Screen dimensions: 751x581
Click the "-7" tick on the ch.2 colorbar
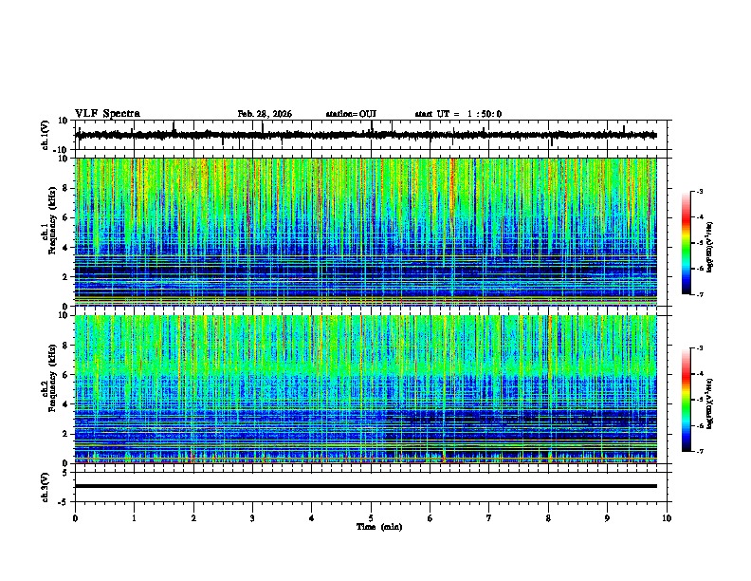700,451
